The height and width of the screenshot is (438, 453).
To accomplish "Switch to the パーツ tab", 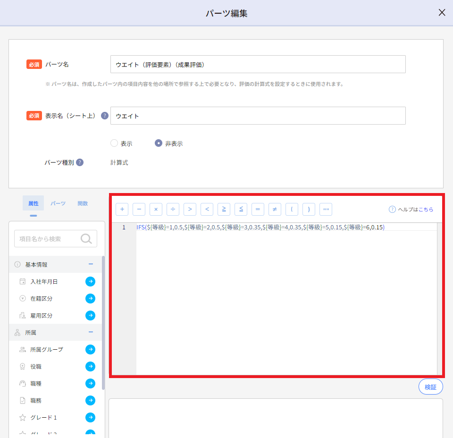I will tap(58, 203).
